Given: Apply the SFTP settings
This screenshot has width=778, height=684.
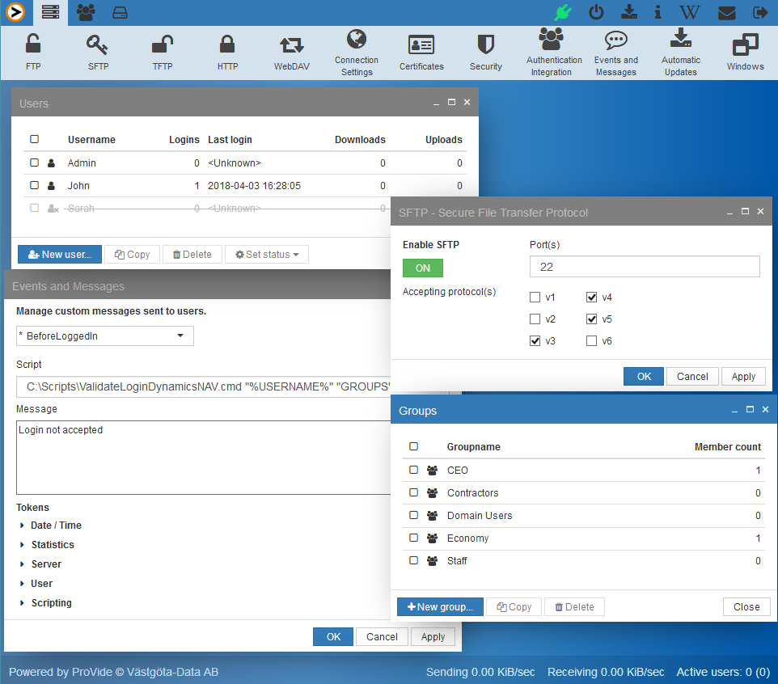Looking at the screenshot, I should point(742,376).
